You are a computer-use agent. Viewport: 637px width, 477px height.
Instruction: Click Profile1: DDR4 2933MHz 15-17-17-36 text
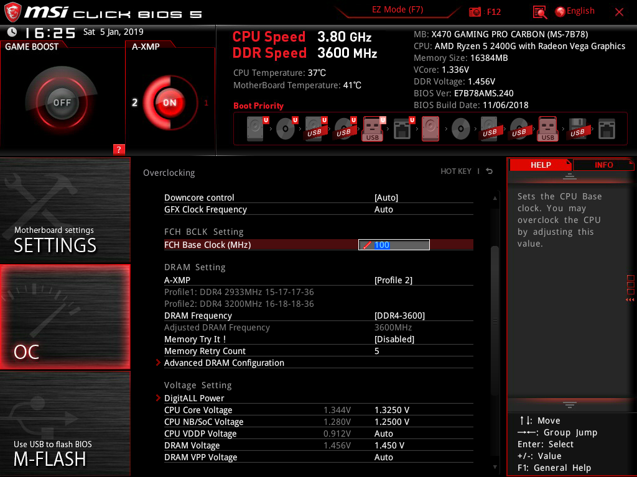pyautogui.click(x=239, y=292)
